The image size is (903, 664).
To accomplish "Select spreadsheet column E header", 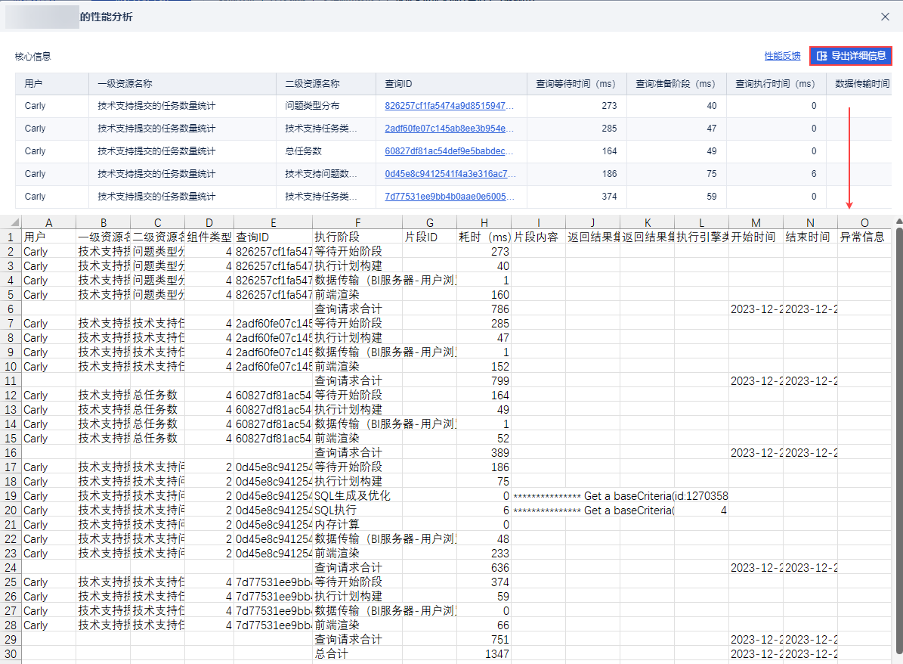I will (273, 222).
